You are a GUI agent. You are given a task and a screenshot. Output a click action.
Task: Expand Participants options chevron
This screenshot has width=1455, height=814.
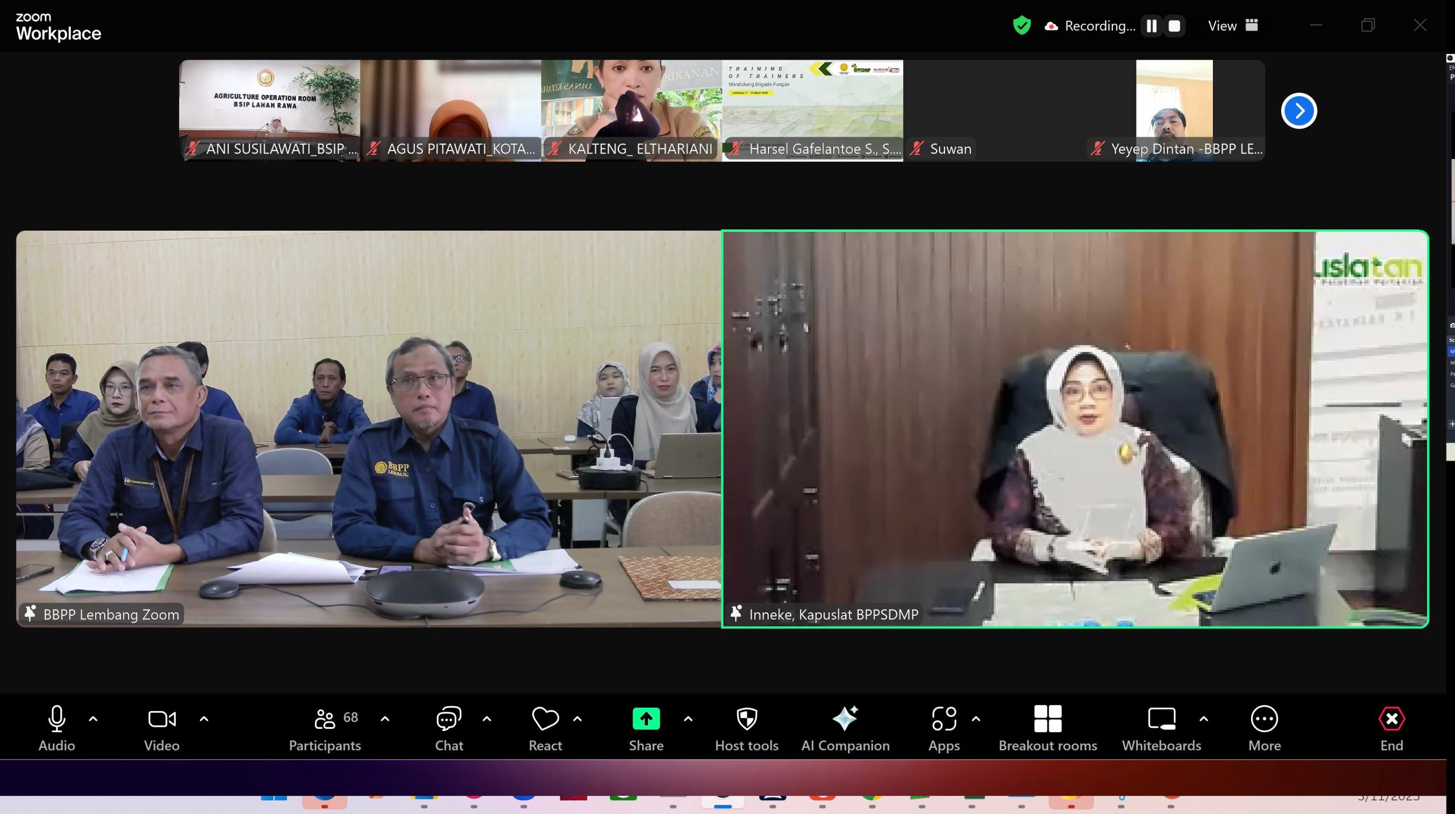pyautogui.click(x=385, y=719)
